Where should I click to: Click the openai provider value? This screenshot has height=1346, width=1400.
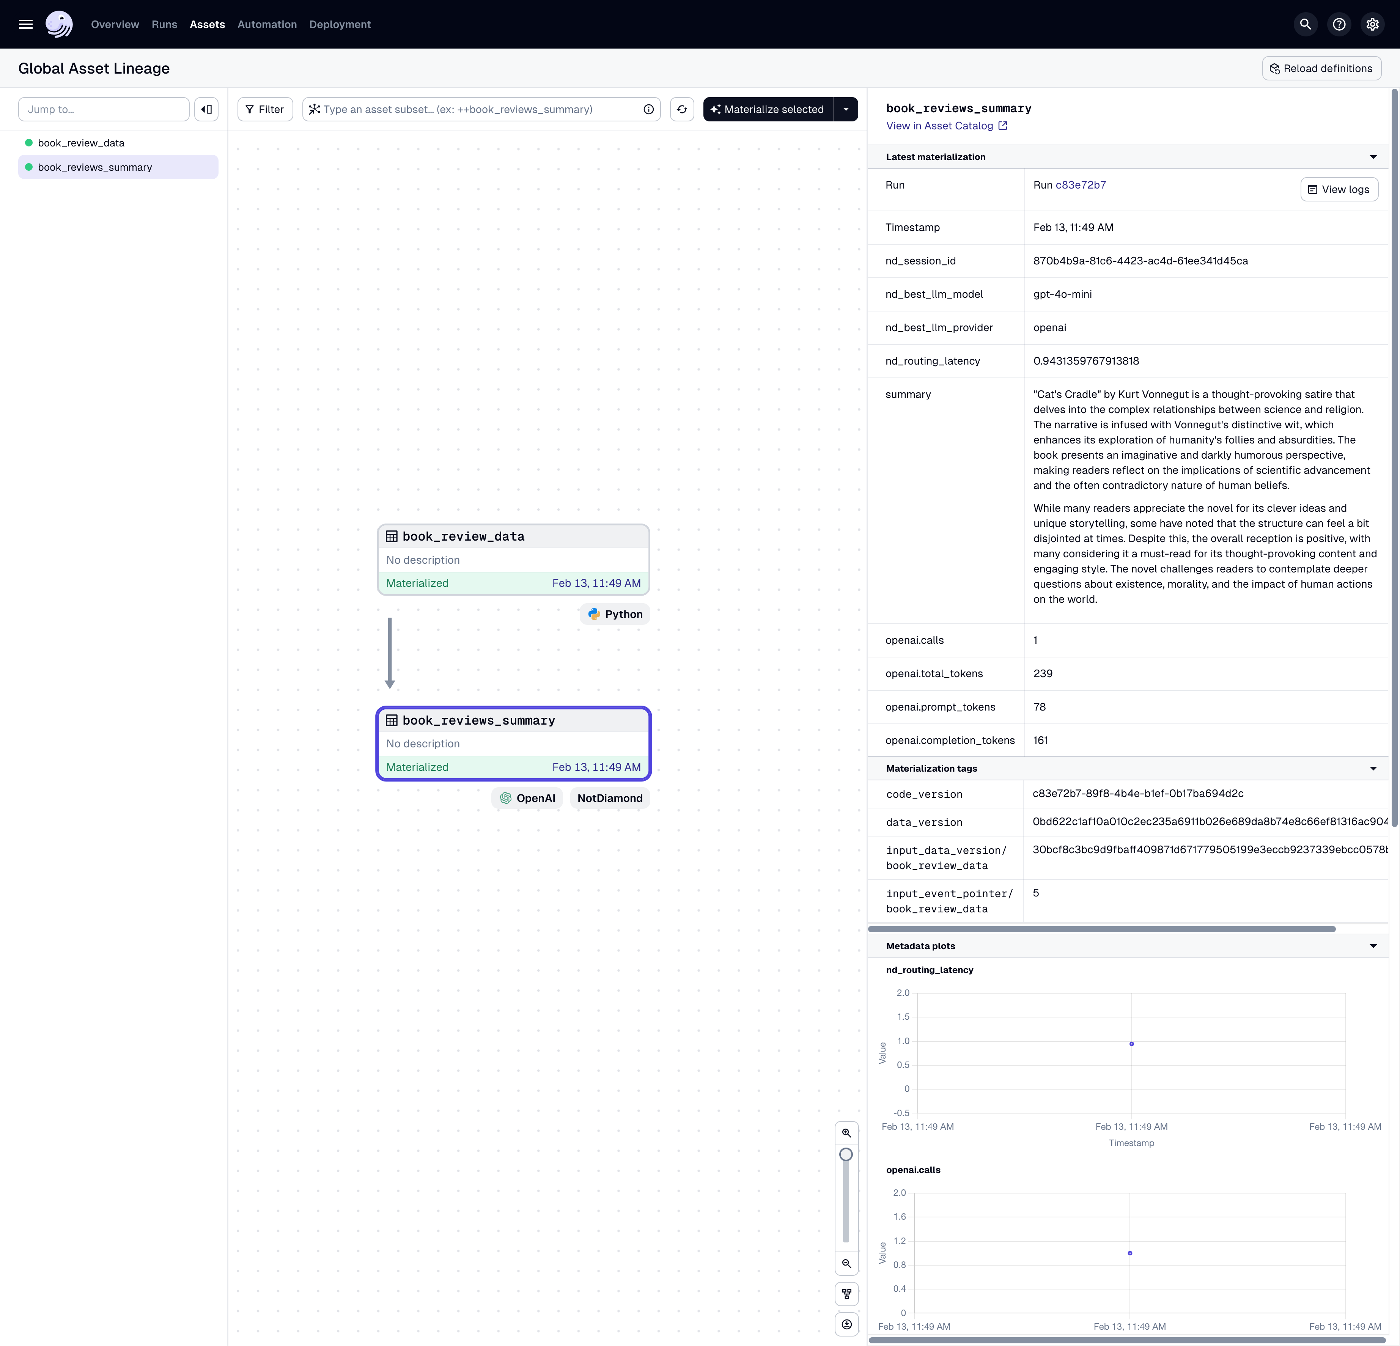pyautogui.click(x=1049, y=328)
